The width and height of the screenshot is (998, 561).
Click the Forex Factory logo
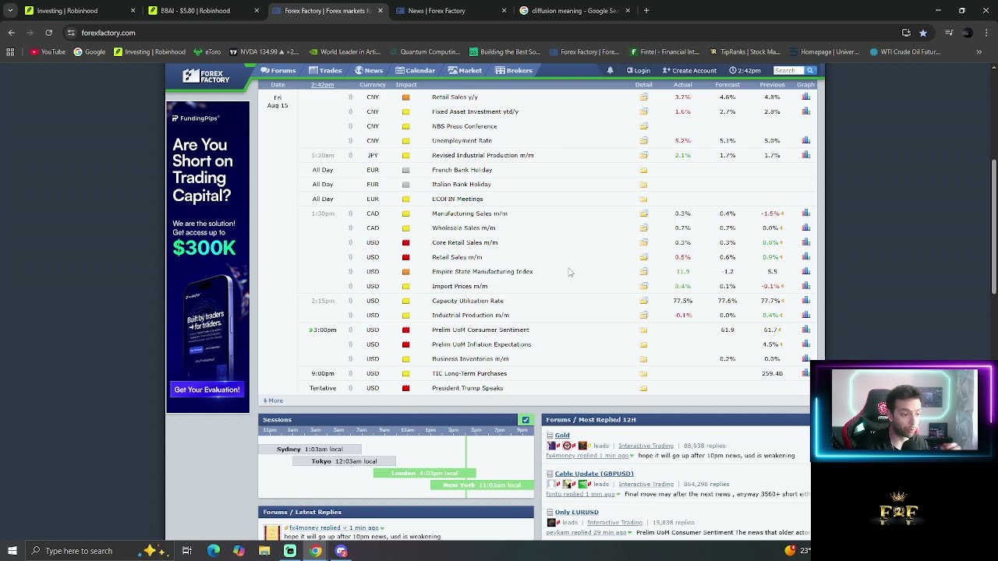pyautogui.click(x=207, y=76)
